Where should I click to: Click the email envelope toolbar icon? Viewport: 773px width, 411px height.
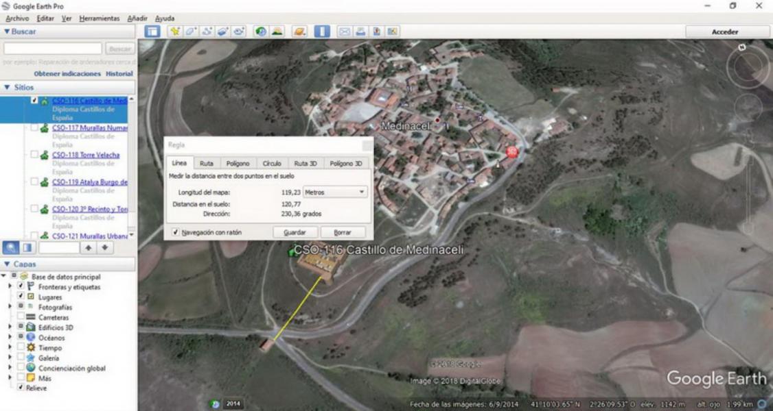point(345,32)
